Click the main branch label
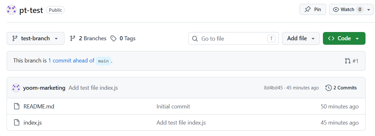This screenshot has width=375, height=136. pyautogui.click(x=103, y=61)
